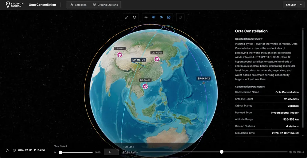Click the SP-HS-12 satellite label
Viewport: 307px width, 158px height.
pyautogui.click(x=204, y=78)
